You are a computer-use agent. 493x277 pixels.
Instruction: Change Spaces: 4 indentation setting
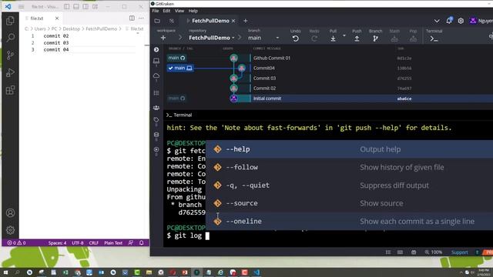(57, 243)
